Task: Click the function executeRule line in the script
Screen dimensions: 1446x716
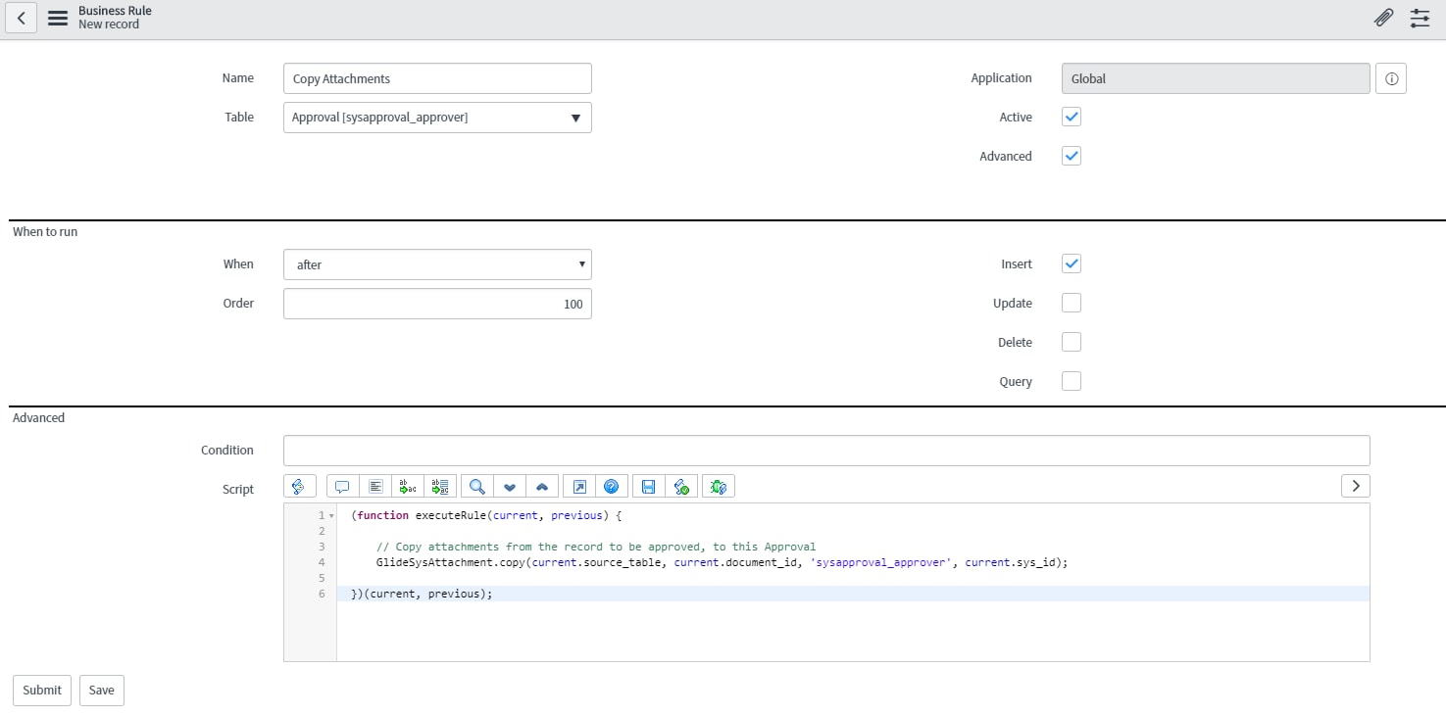Action: (486, 515)
